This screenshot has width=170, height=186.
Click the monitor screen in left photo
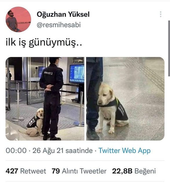[x=77, y=74]
